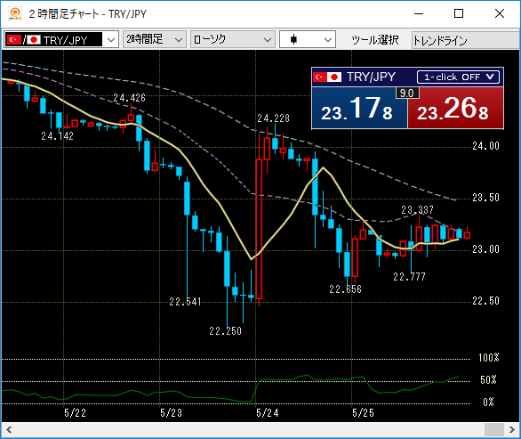Open the candlestick style icon dropdown
The height and width of the screenshot is (439, 521).
(308, 40)
